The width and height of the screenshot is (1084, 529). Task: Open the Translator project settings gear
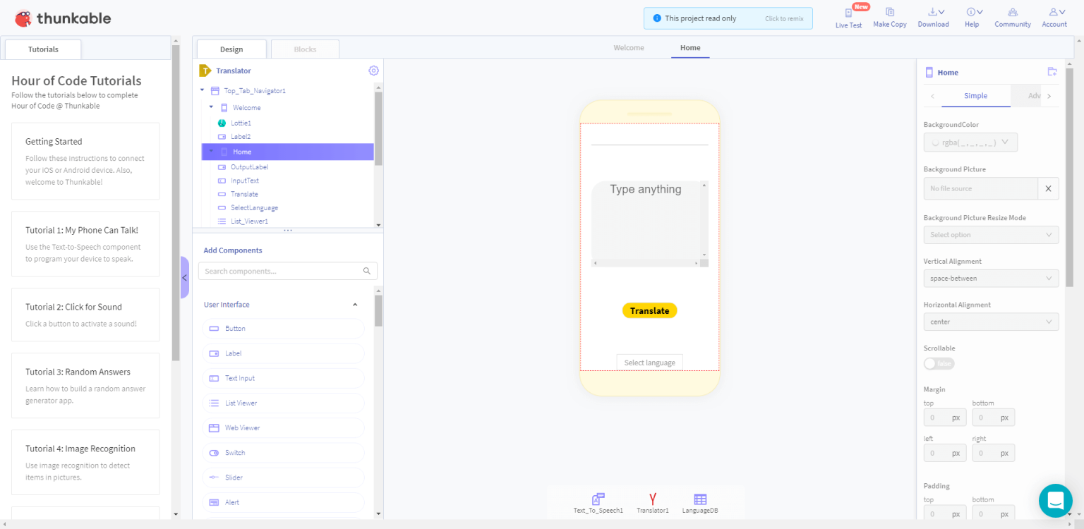373,71
